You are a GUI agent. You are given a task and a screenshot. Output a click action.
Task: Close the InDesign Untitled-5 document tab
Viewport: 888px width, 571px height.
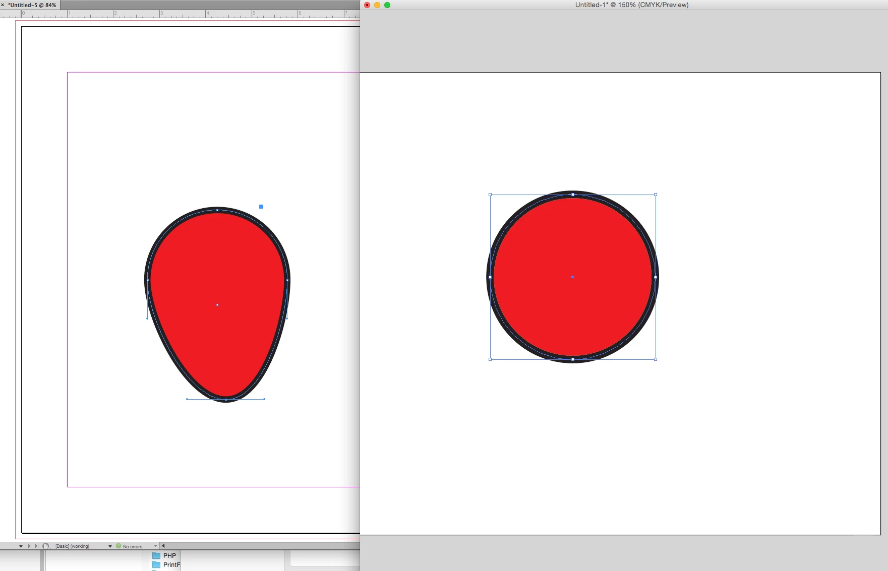pos(3,5)
